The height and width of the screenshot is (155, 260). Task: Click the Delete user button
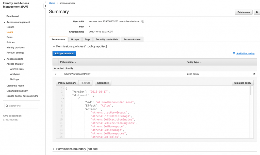243,12
